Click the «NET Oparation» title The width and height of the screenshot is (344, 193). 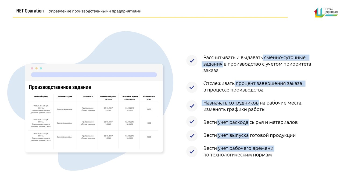(x=30, y=11)
